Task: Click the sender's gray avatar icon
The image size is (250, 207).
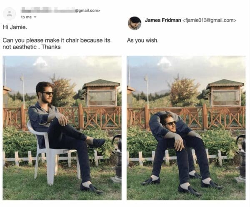Action: (x=10, y=14)
